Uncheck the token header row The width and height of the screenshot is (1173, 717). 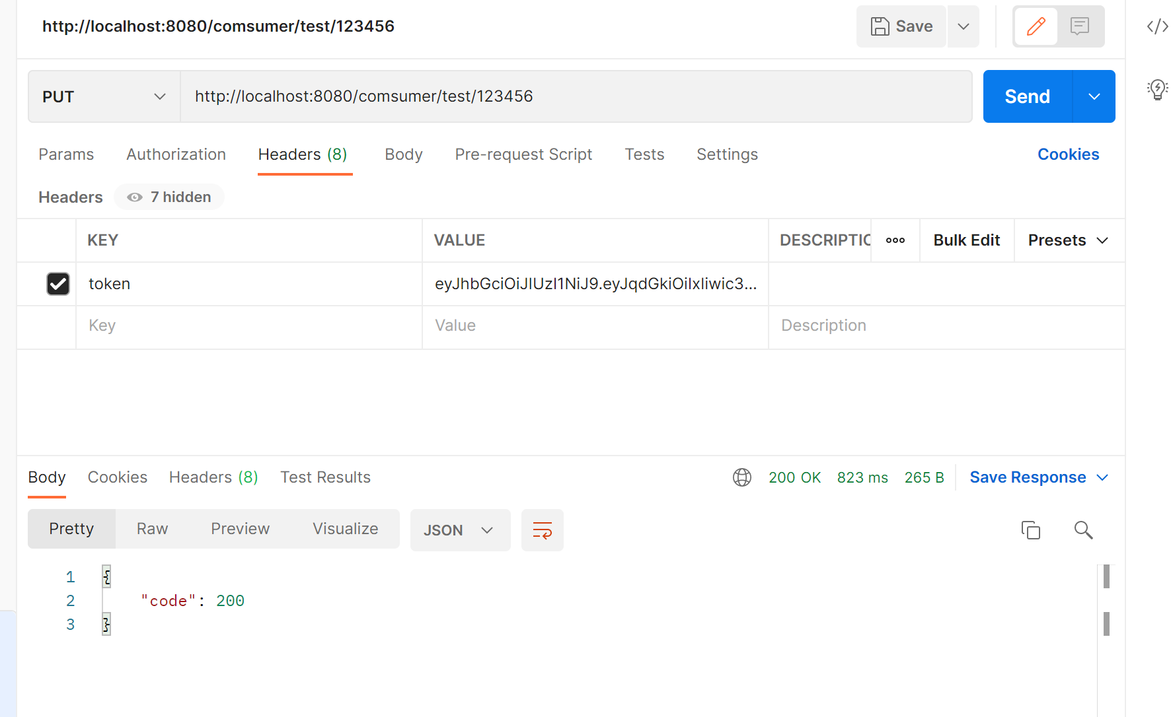[x=57, y=283]
